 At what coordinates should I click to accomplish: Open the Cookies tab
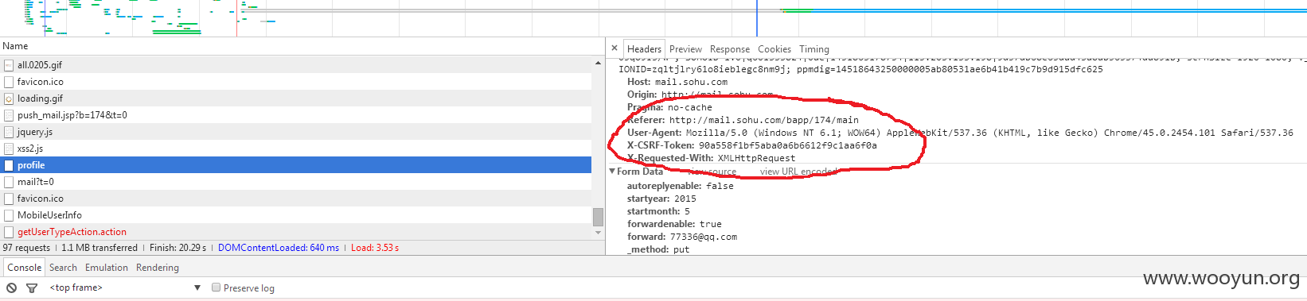pos(774,48)
